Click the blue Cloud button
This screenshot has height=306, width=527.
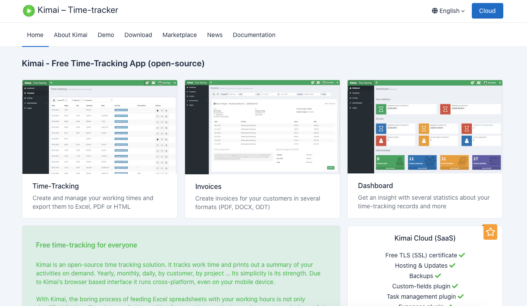tap(487, 11)
